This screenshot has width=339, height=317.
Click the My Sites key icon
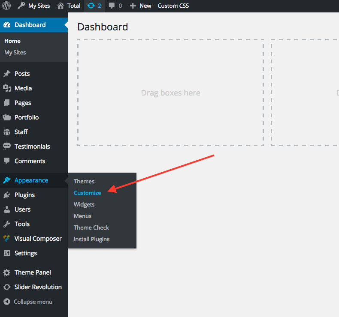tap(21, 6)
